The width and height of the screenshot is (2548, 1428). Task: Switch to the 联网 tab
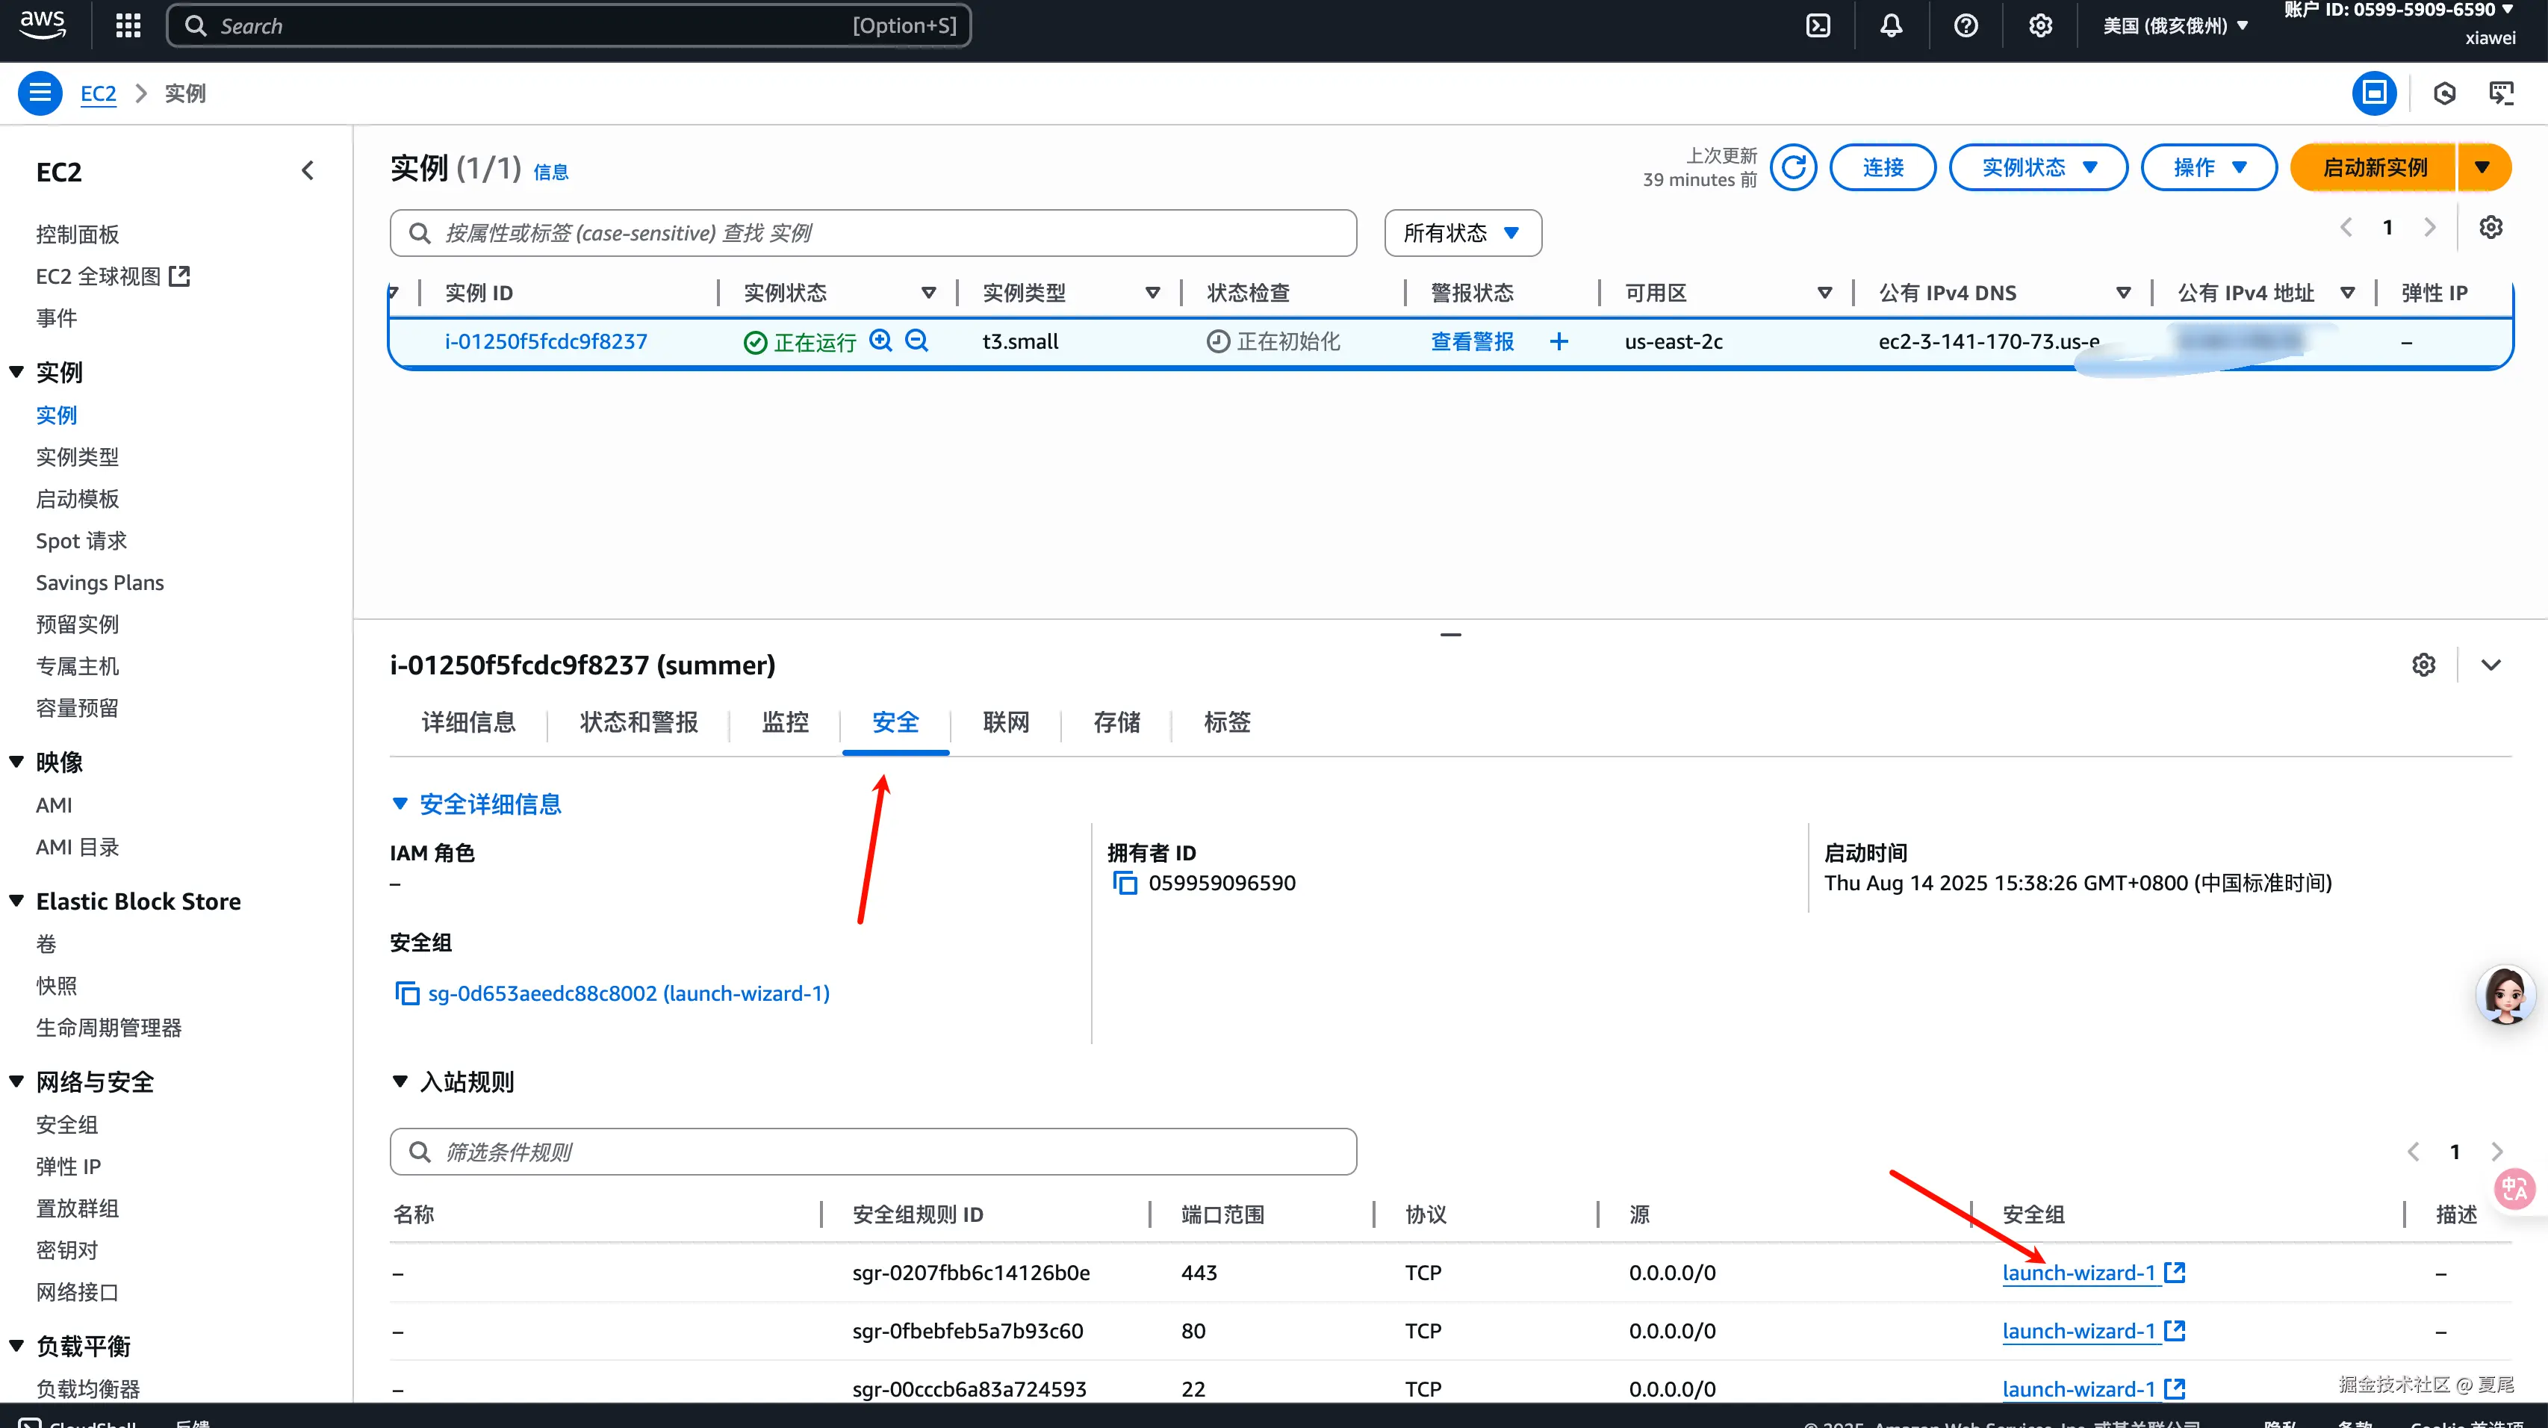[1006, 723]
